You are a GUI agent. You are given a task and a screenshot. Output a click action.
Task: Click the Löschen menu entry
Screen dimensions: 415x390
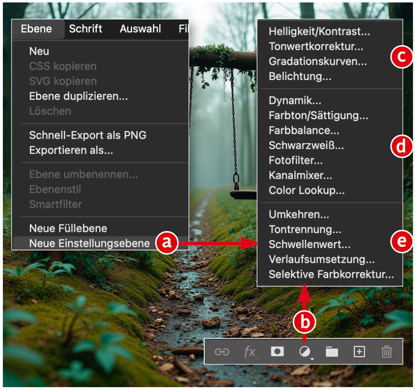pyautogui.click(x=50, y=111)
